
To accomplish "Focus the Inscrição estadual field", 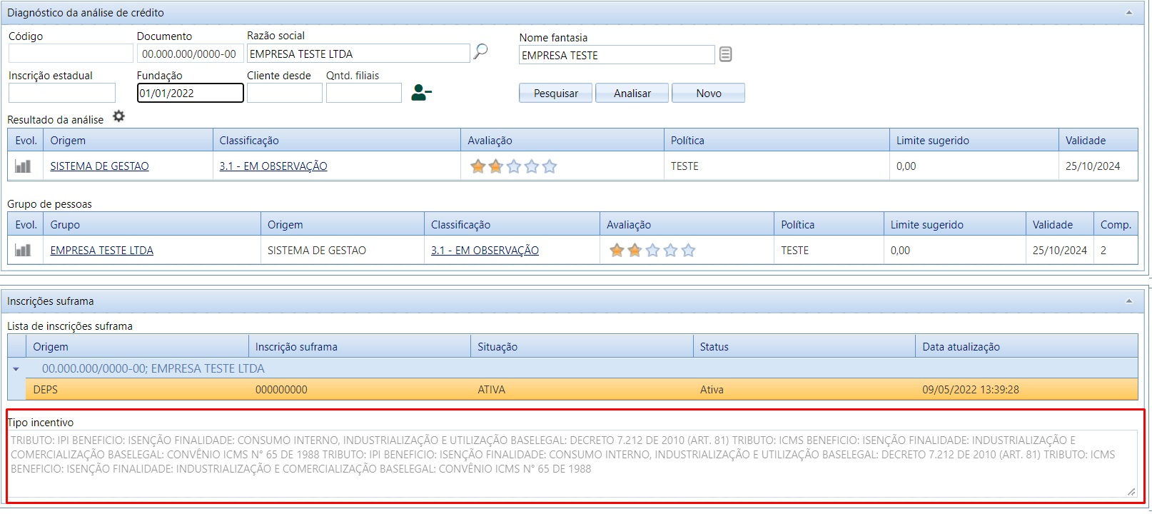I will [x=62, y=93].
